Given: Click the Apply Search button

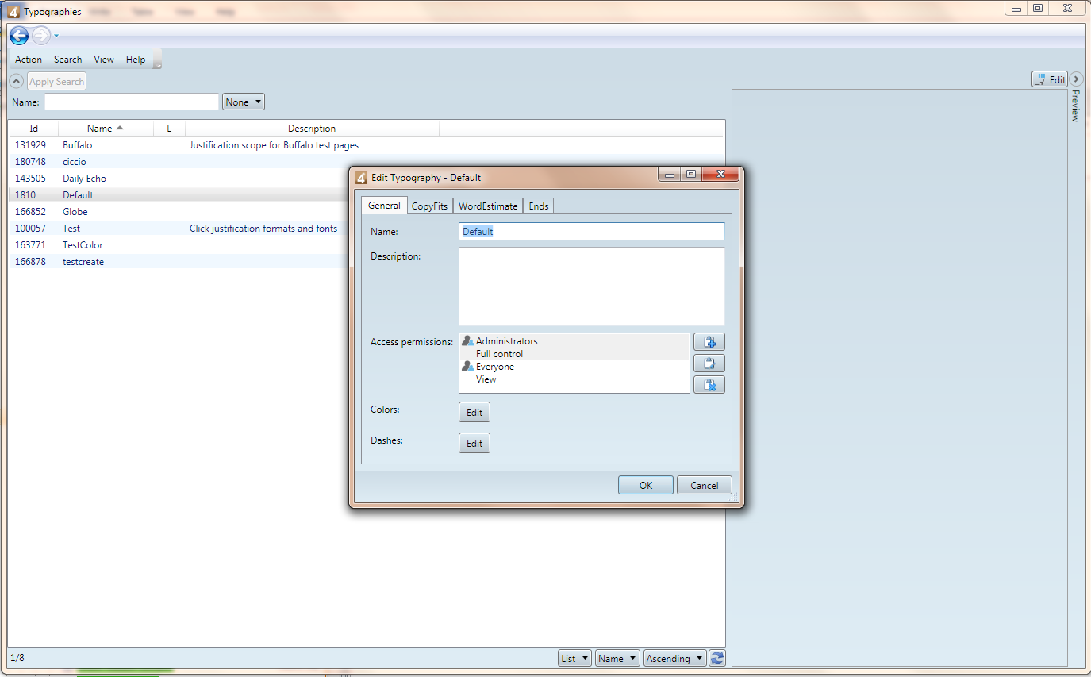Looking at the screenshot, I should [x=56, y=81].
